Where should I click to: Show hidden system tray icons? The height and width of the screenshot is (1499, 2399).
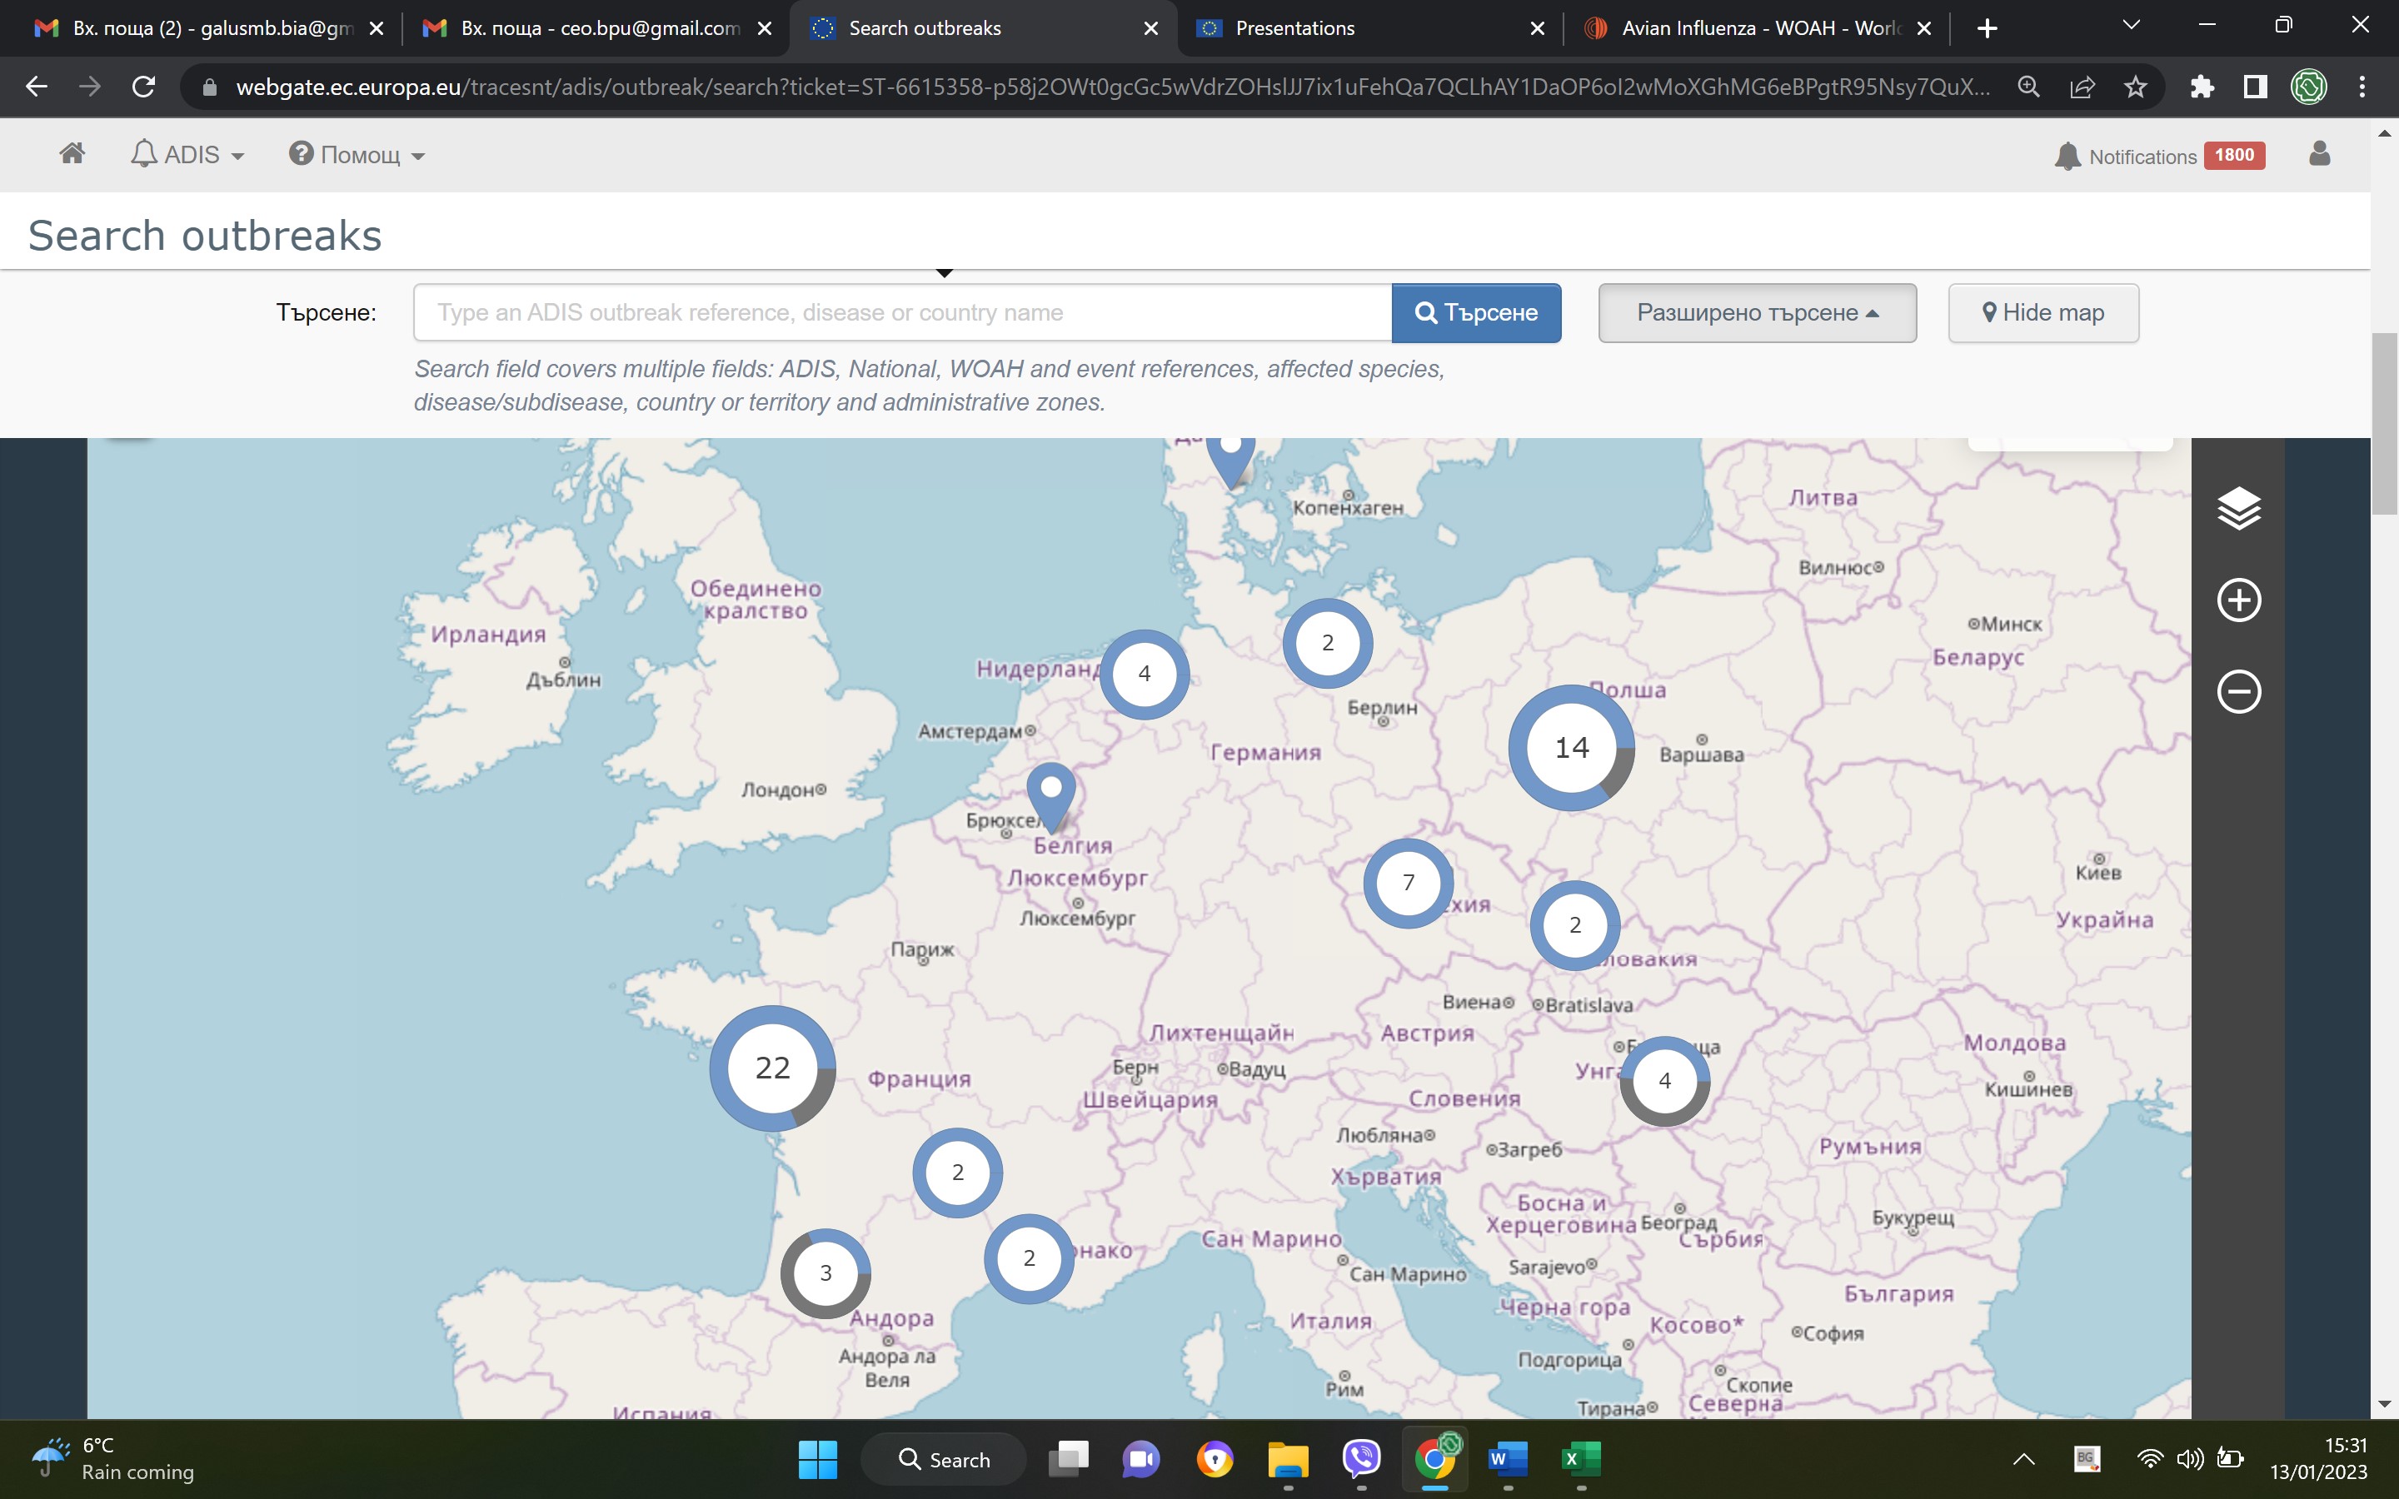(x=2023, y=1459)
